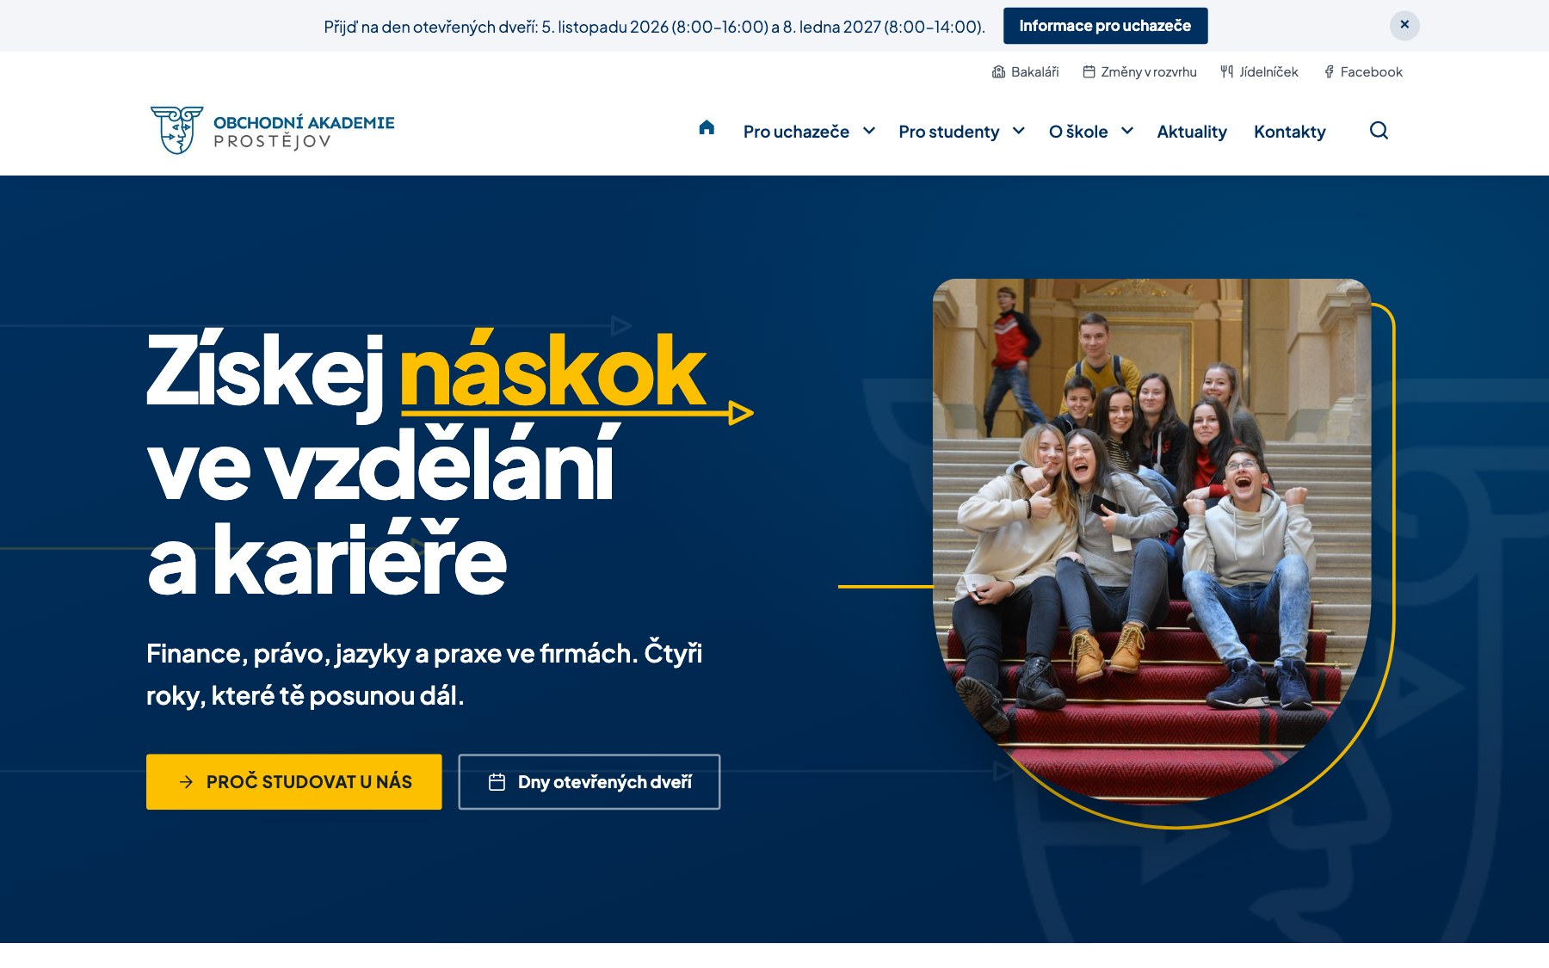Screen dimensions: 1549x968
Task: Click the cutlery icon beside Jídelníček
Action: (x=1226, y=72)
